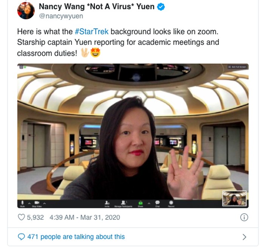Expand audio options arrow beside Mute
This screenshot has width=264, height=251.
(29, 202)
